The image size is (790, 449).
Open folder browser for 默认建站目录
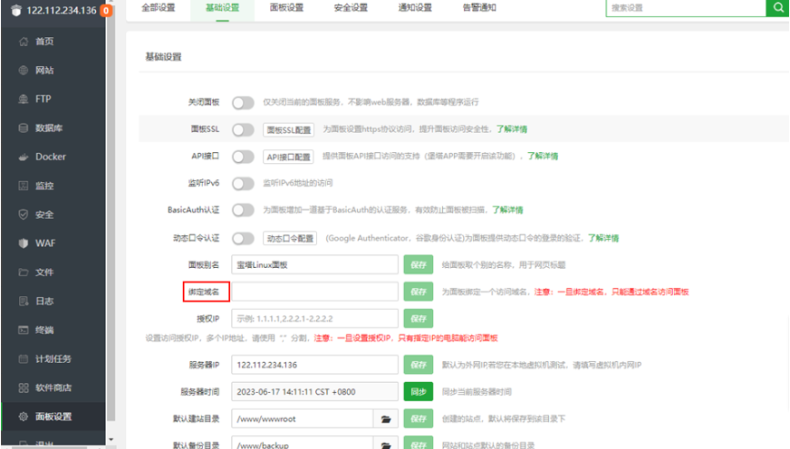click(x=386, y=419)
